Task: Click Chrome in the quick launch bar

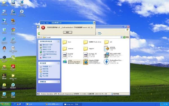Action: click(x=17, y=104)
